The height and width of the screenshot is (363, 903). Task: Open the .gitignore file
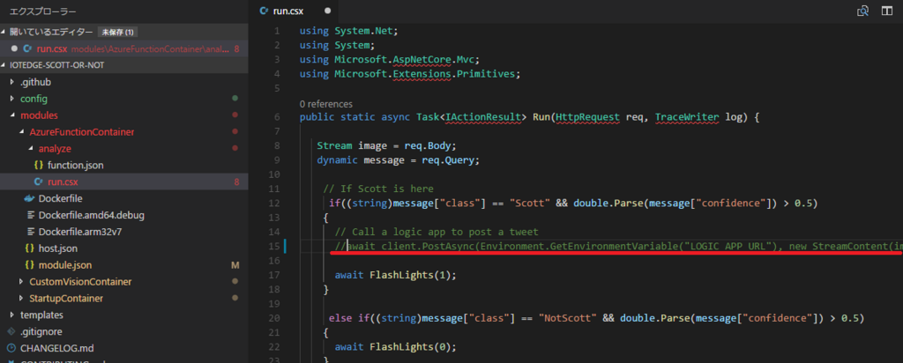41,332
